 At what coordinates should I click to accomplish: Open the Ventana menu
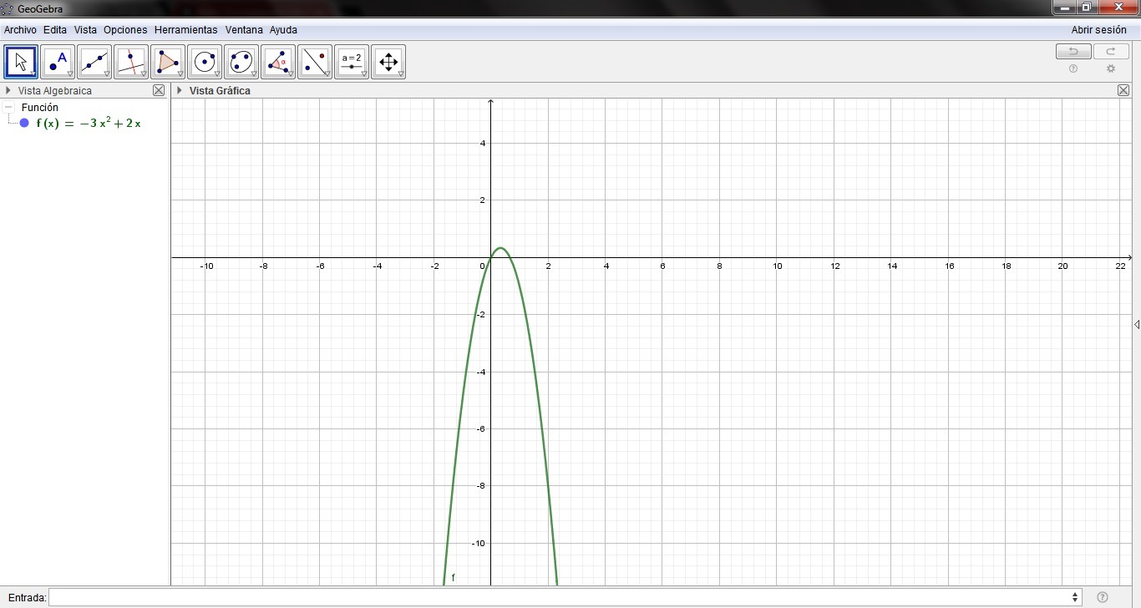tap(244, 30)
